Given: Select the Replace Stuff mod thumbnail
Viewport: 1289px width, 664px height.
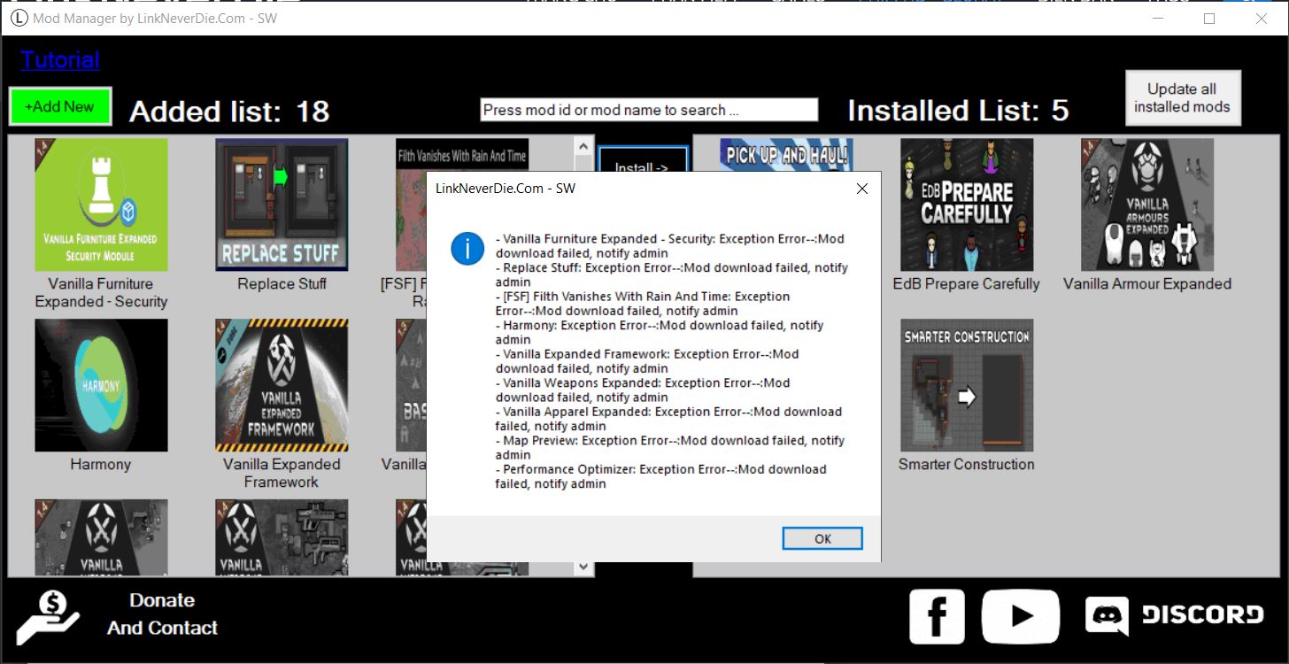Looking at the screenshot, I should 282,205.
